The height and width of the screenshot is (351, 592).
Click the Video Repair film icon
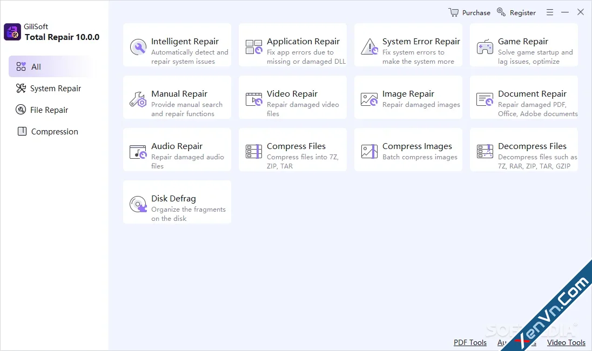pyautogui.click(x=254, y=99)
